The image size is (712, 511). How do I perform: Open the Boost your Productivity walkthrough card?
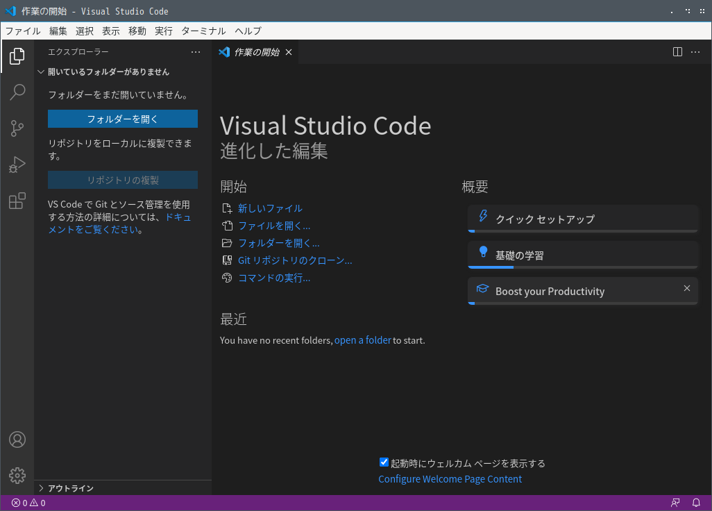point(583,291)
